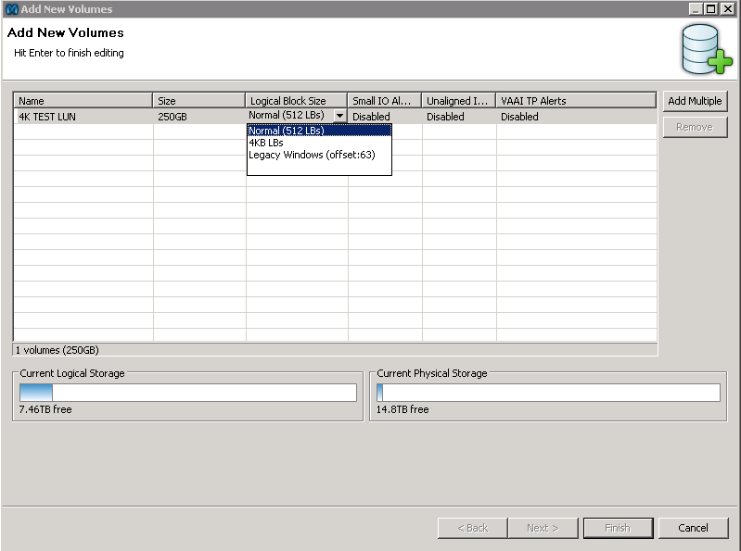
Task: Click the Current Physical Storage bar
Action: click(x=547, y=393)
